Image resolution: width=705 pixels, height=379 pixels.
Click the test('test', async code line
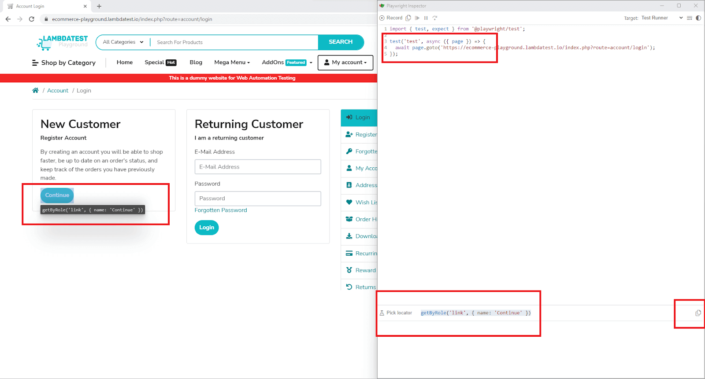[x=438, y=41]
